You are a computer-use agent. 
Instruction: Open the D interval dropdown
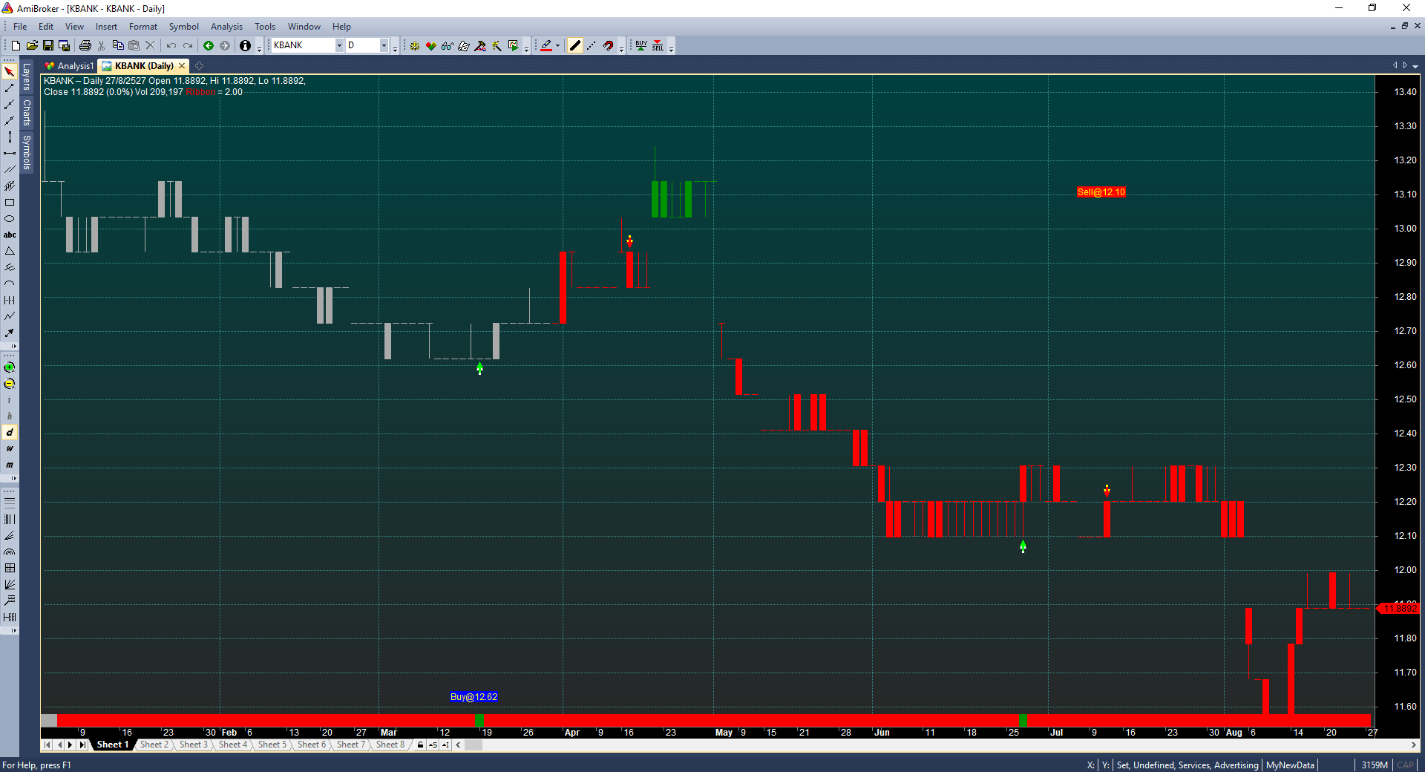[384, 46]
